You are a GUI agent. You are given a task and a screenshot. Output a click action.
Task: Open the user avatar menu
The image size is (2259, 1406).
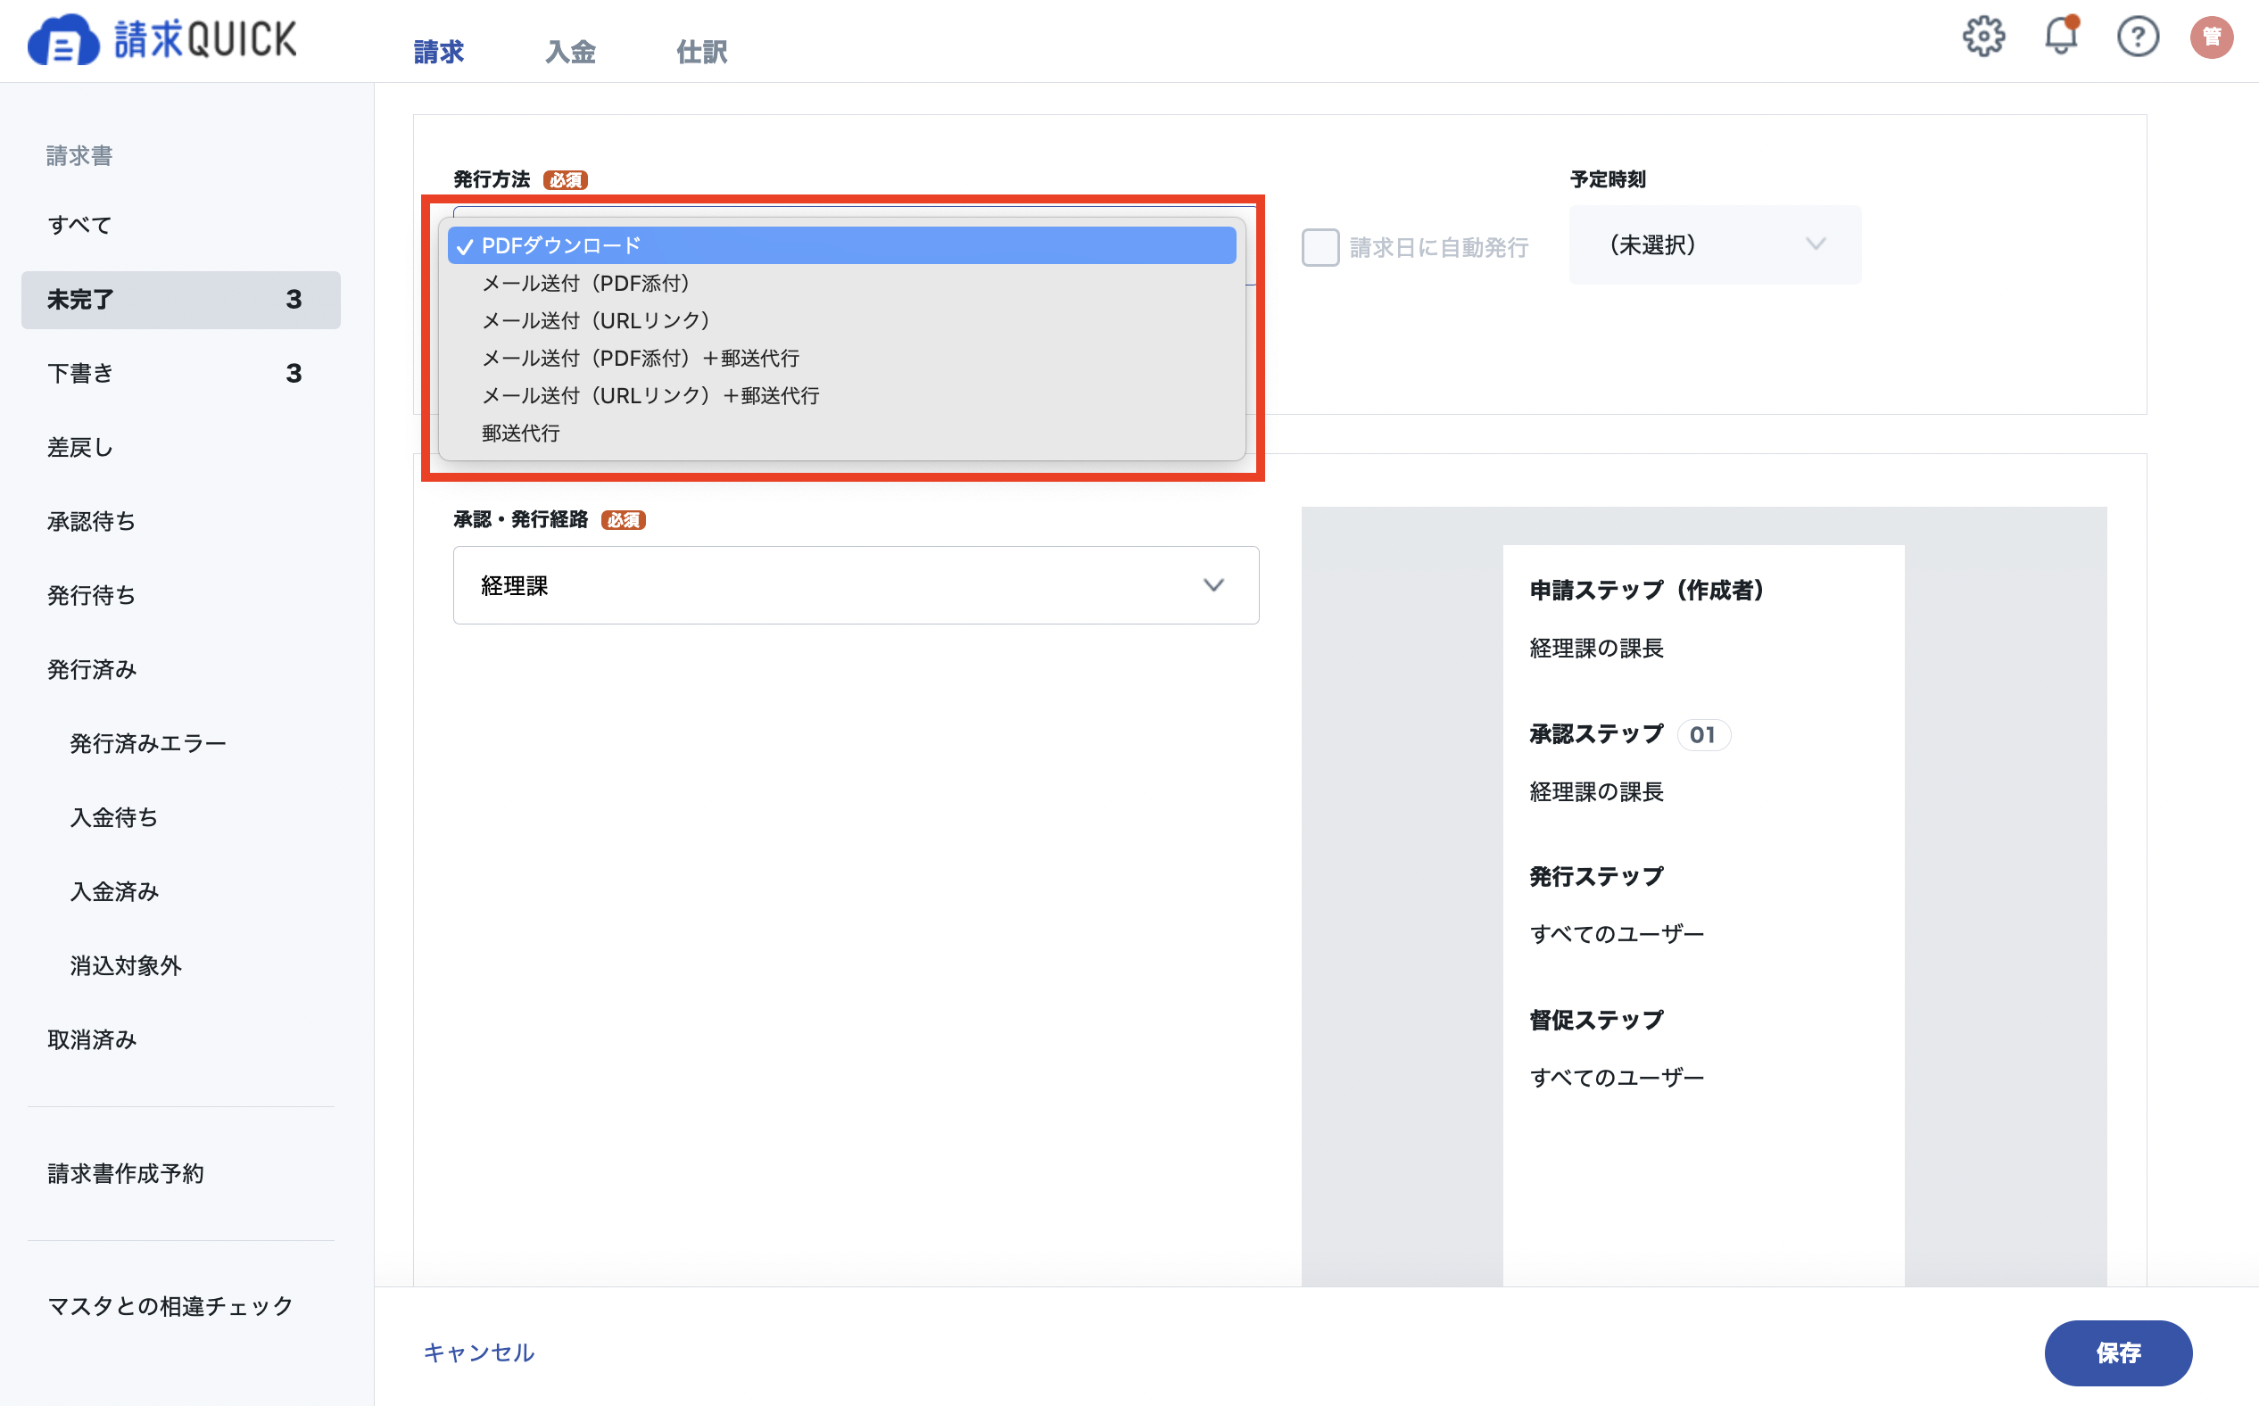point(2212,37)
